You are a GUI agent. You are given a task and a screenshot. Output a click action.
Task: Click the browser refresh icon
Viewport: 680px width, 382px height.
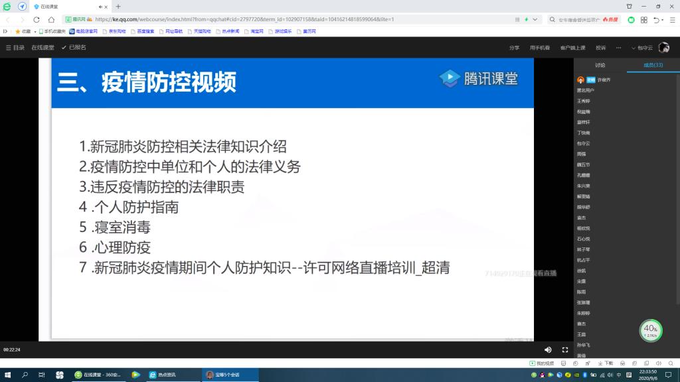click(x=37, y=20)
